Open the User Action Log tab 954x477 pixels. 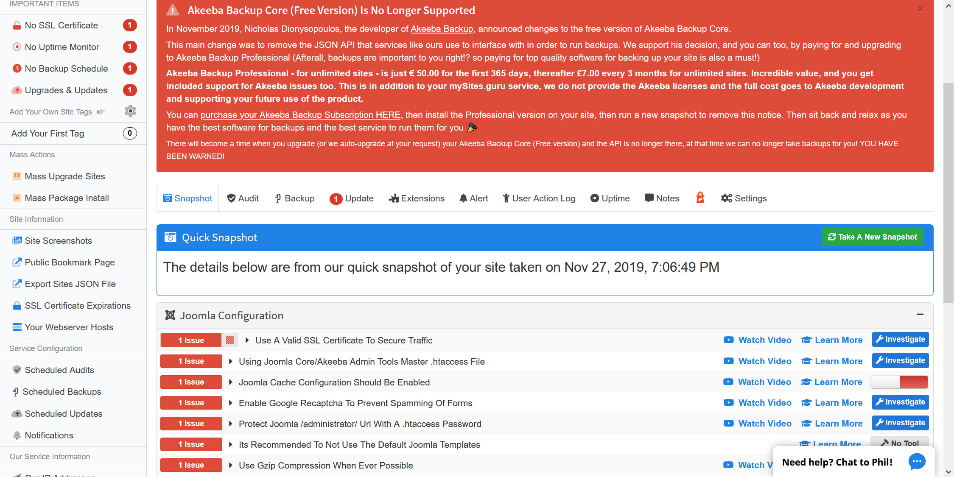539,198
